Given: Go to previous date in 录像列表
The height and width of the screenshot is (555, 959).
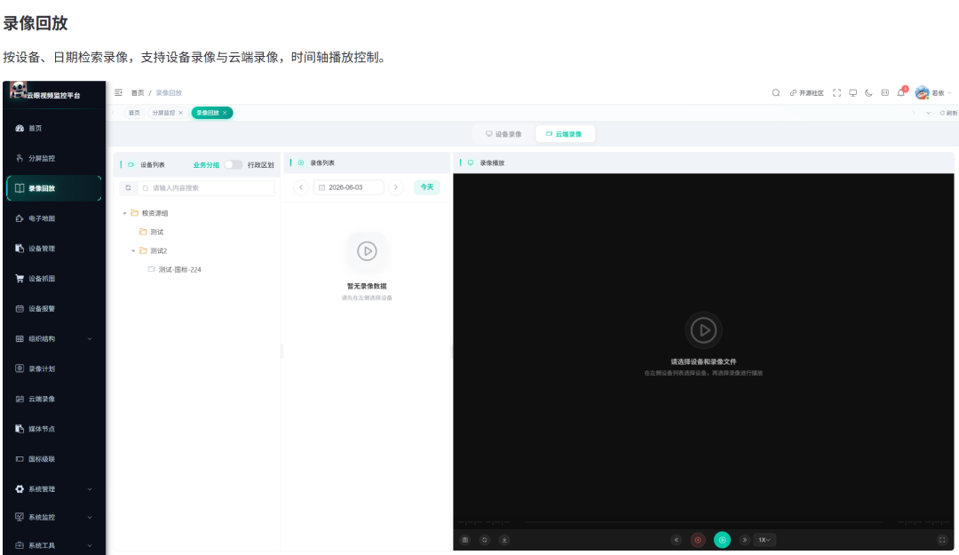Looking at the screenshot, I should coord(301,187).
